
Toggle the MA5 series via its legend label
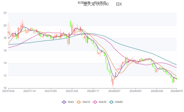click(x=70, y=102)
